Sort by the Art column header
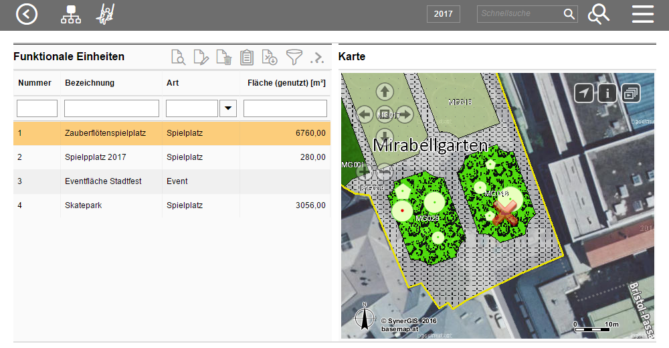The height and width of the screenshot is (348, 669). (x=173, y=83)
